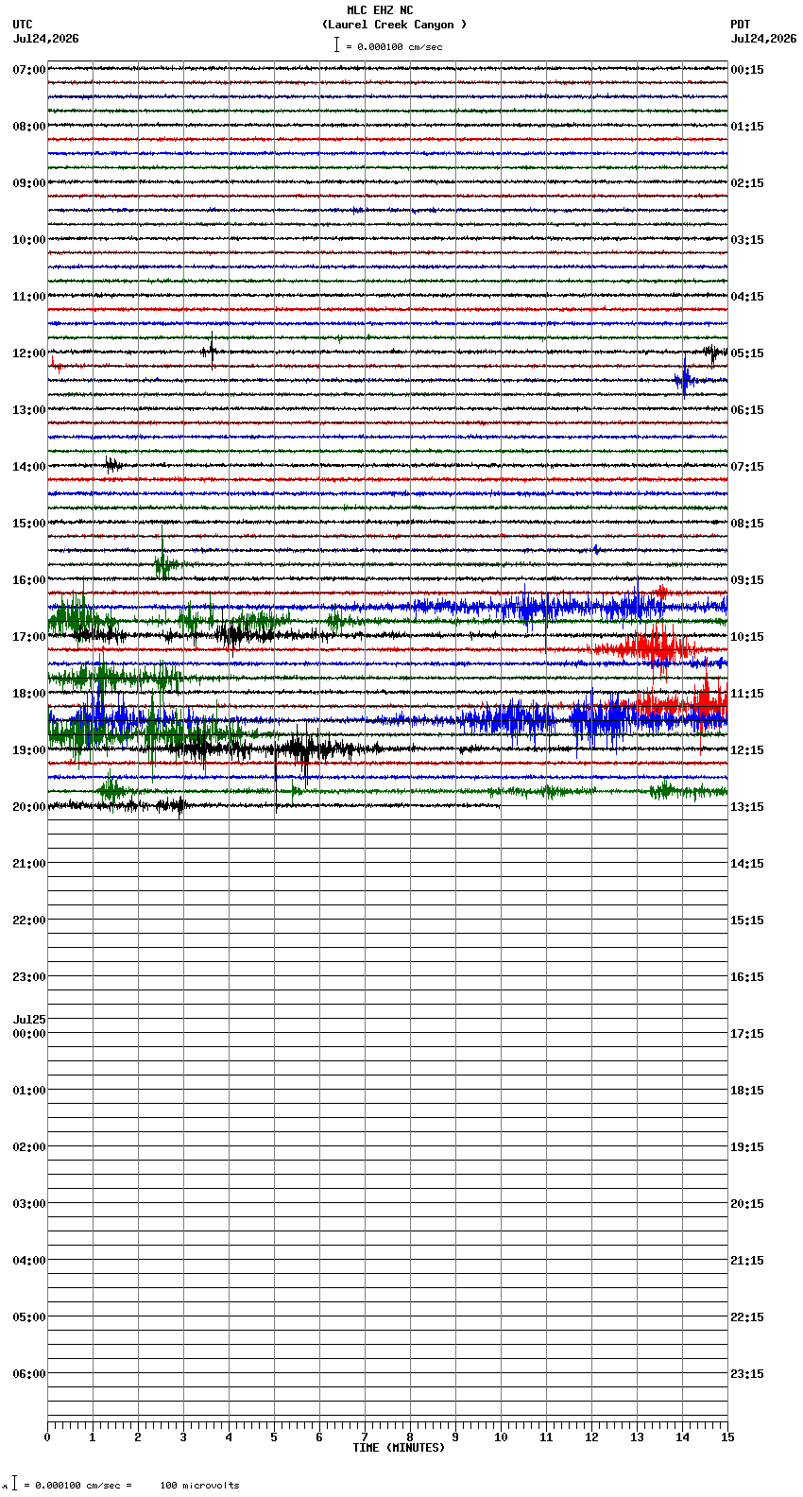Image resolution: width=803 pixels, height=1497 pixels.
Task: Click the '12:15' PDT time label
Action: point(747,750)
